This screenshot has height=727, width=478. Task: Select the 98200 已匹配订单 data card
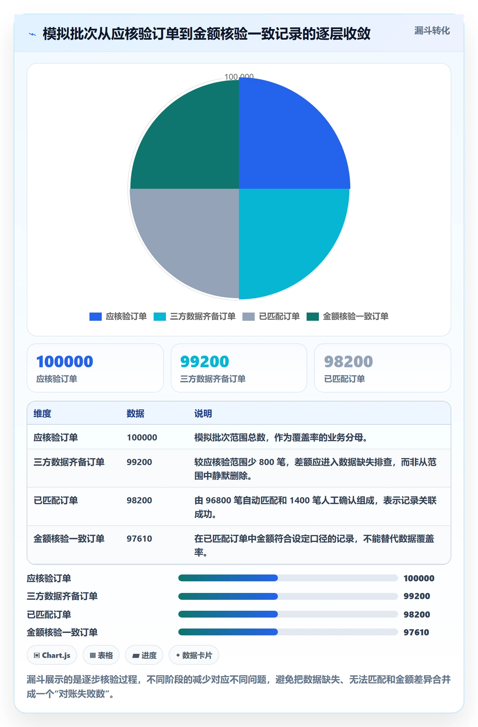point(383,368)
